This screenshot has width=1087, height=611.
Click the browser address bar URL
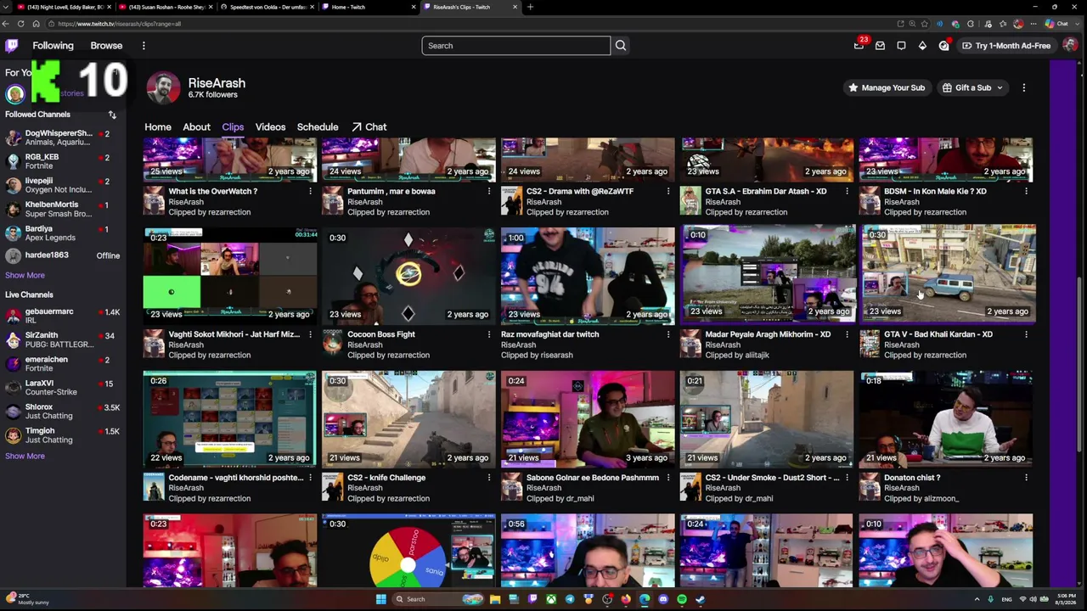pyautogui.click(x=120, y=24)
